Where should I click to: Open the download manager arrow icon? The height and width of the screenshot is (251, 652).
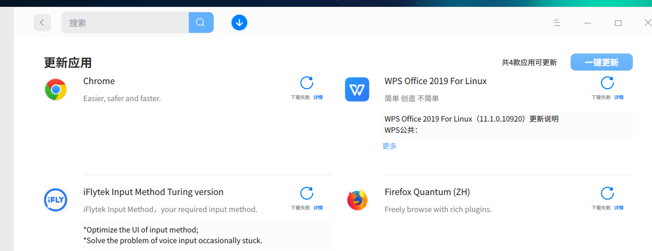point(239,22)
